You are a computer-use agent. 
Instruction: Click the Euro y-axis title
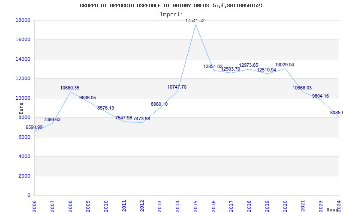point(21,108)
